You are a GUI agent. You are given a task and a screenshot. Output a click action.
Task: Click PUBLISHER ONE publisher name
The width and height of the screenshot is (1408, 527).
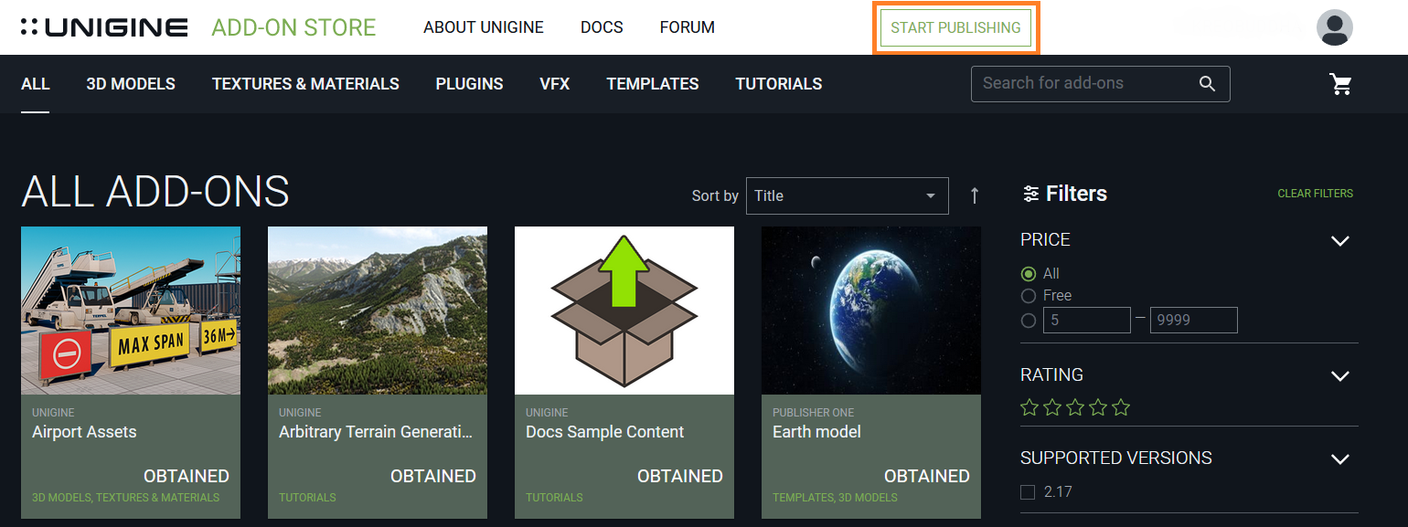pos(814,413)
